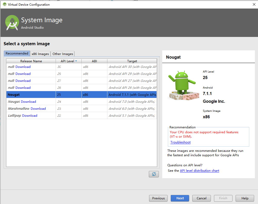
Task: Click the 'Lollipop' release name text
Action: (x=14, y=115)
